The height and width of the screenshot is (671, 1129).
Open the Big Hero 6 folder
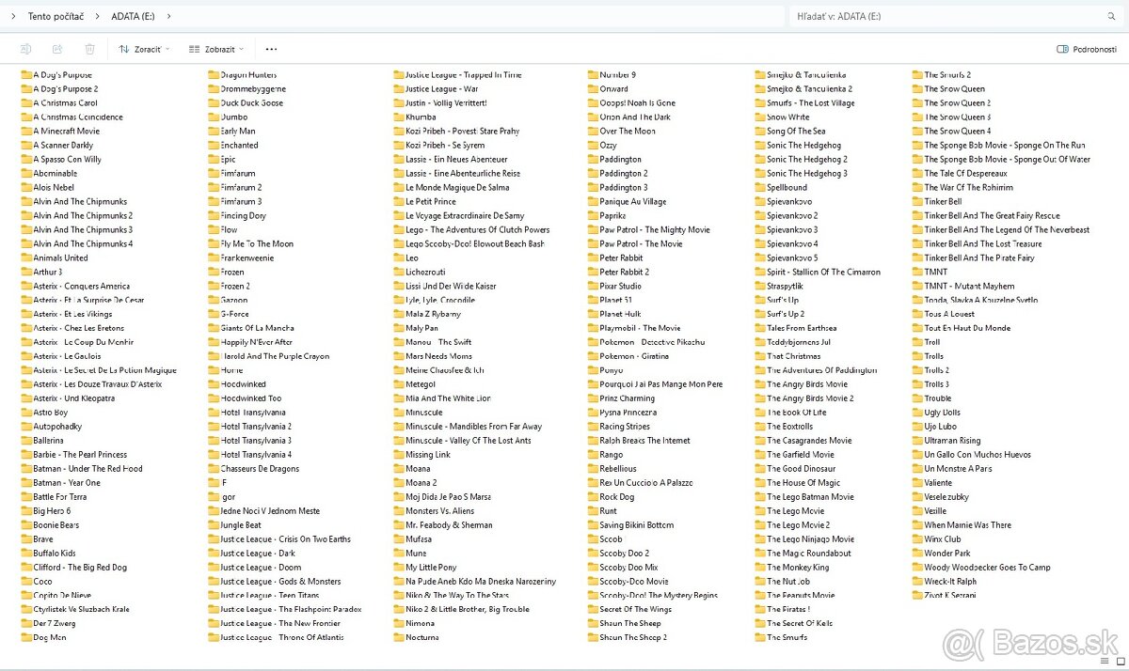[x=52, y=511]
